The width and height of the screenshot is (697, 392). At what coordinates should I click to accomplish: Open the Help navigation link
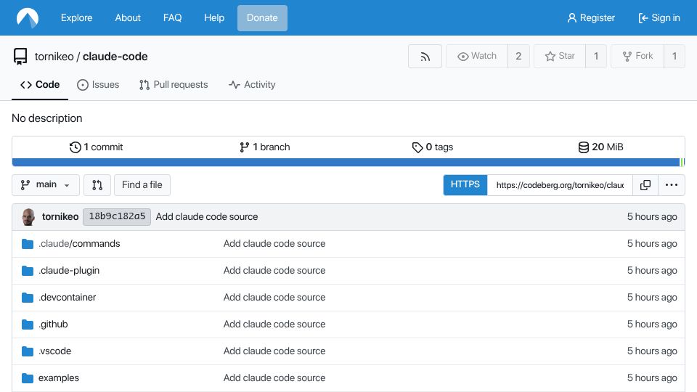click(x=214, y=17)
